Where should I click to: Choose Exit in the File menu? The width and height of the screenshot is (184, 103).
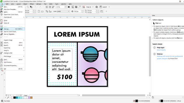(13, 69)
